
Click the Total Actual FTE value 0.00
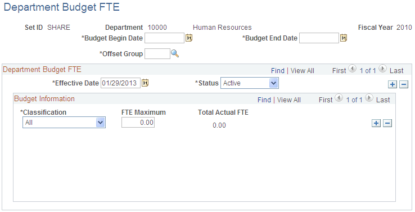point(219,125)
